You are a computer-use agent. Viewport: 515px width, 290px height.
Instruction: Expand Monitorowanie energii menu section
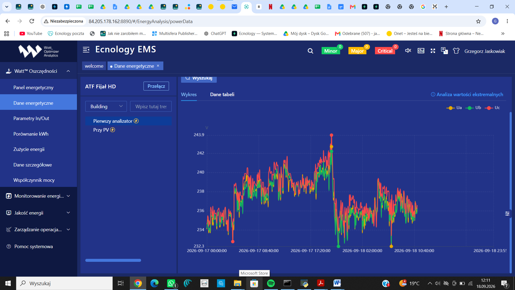pos(38,196)
